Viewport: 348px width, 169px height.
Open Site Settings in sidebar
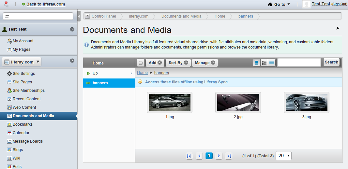click(x=23, y=74)
